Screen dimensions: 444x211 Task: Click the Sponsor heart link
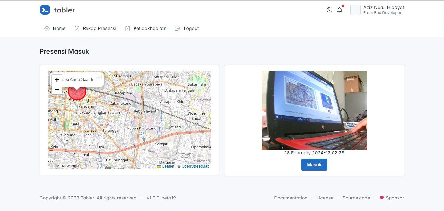point(392,198)
